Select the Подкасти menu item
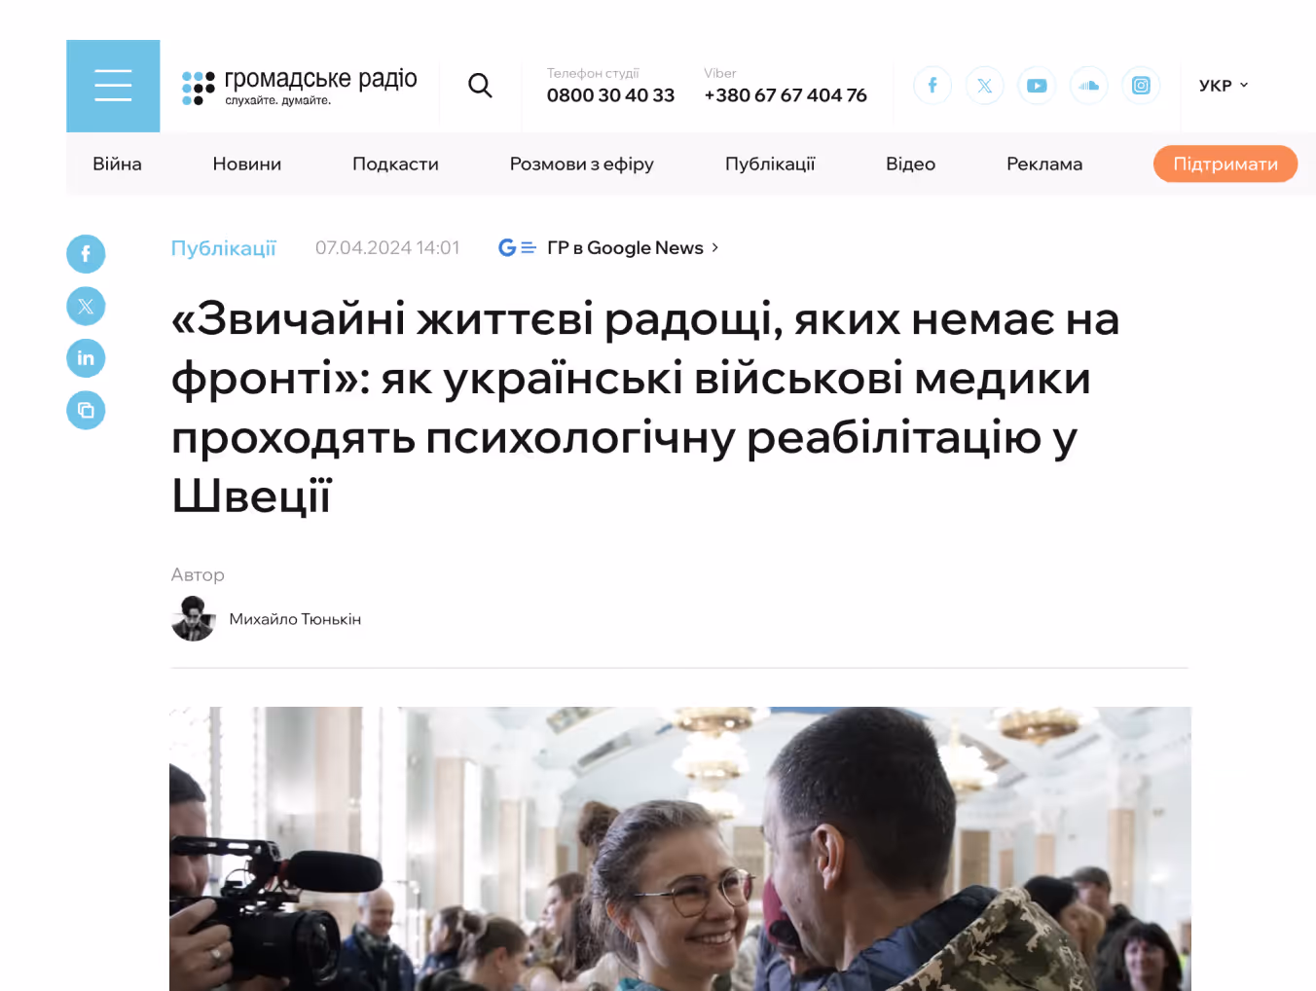Viewport: 1316px width, 991px height. 395,165
